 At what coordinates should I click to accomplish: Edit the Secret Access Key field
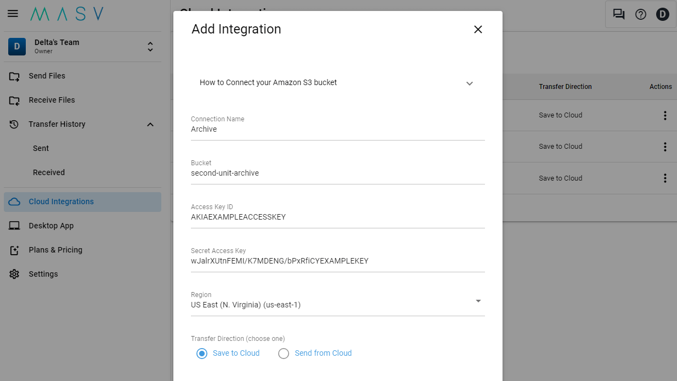click(x=338, y=261)
